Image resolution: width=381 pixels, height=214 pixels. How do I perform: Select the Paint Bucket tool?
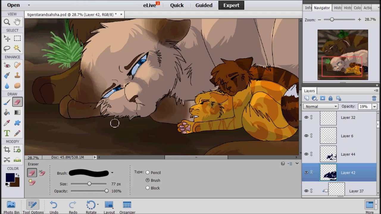coord(7,112)
